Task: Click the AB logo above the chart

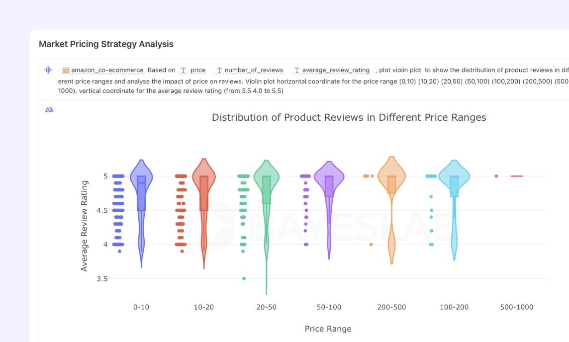Action: [49, 110]
